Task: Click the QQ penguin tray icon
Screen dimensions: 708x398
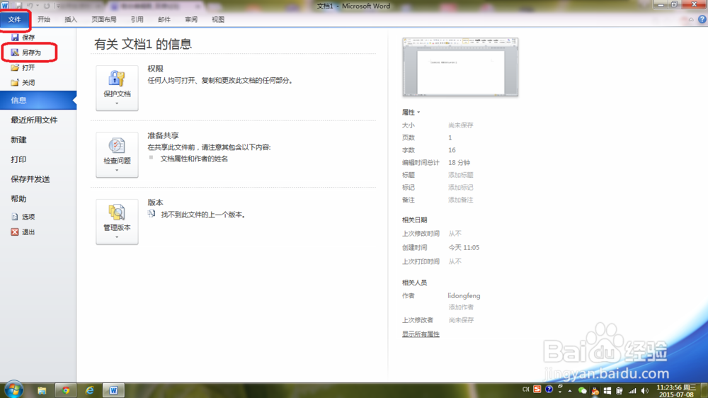Action: tap(595, 391)
